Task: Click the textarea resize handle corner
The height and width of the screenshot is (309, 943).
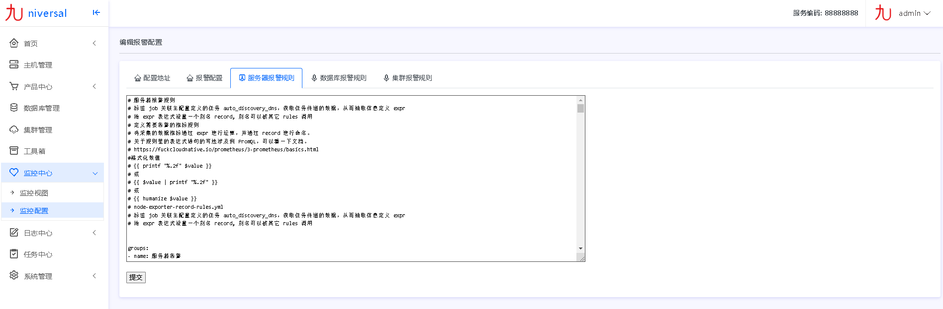Action: (x=581, y=257)
